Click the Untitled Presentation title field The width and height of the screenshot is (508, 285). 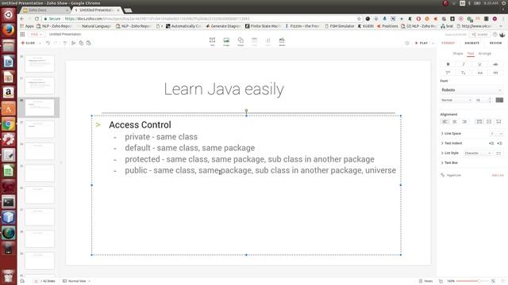65,34
